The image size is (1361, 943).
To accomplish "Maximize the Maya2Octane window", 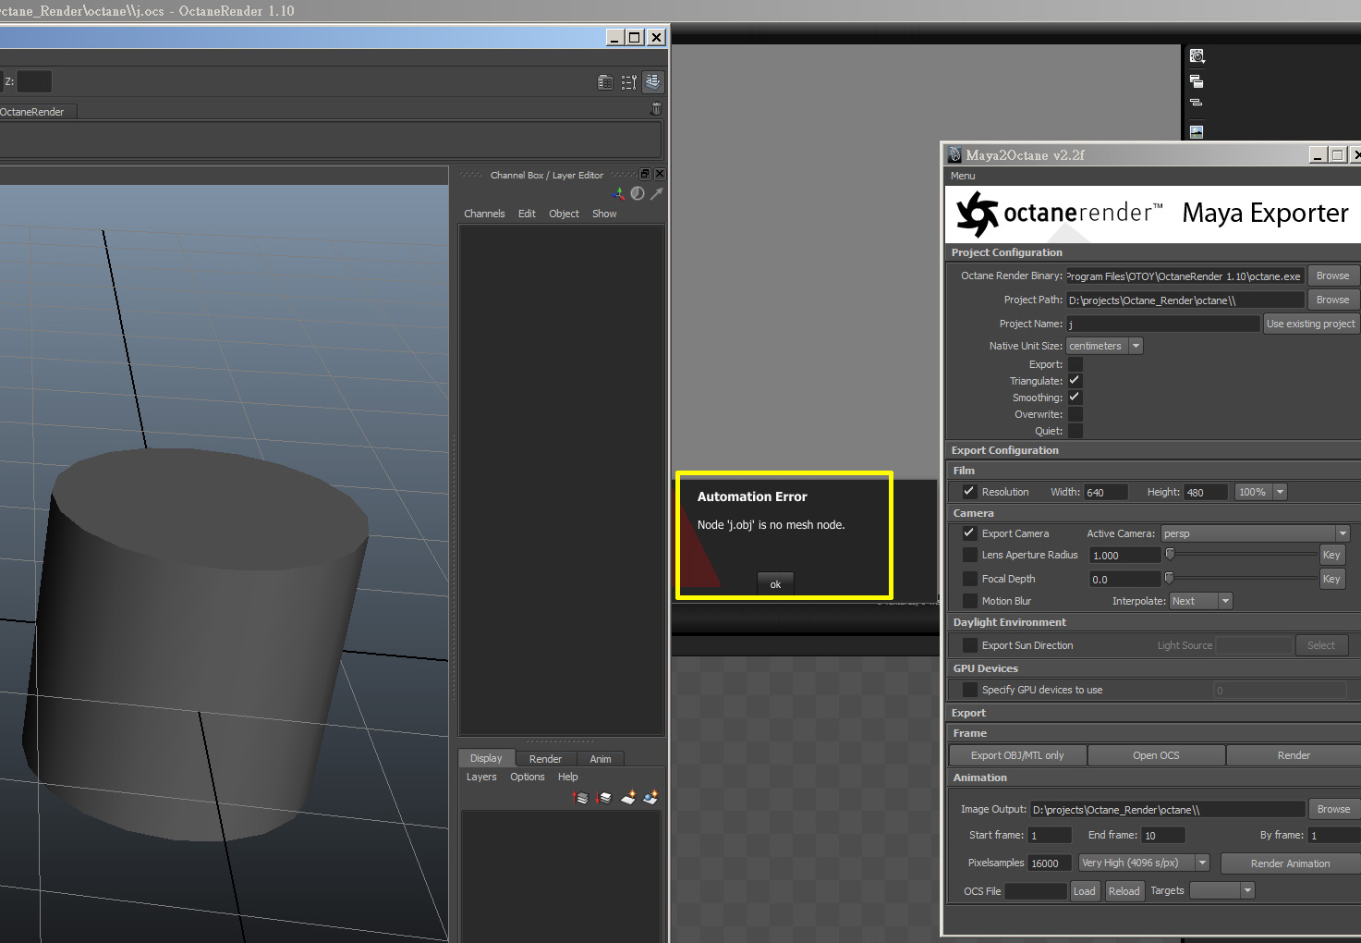I will click(1337, 155).
